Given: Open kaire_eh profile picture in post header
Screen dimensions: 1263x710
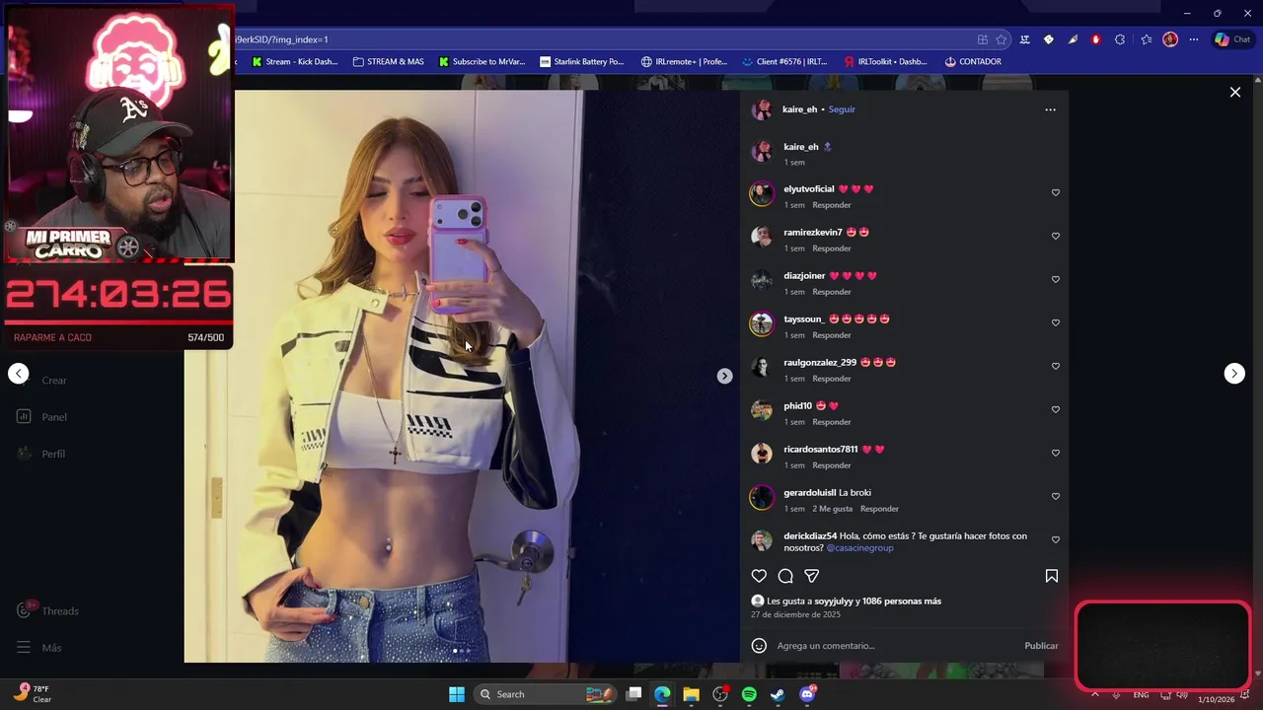Looking at the screenshot, I should tap(762, 109).
